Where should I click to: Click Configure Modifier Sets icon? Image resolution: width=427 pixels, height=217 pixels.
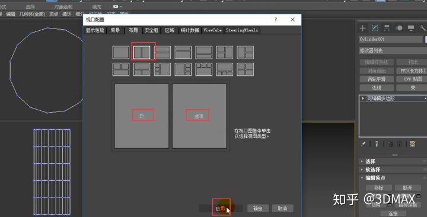tap(413, 144)
